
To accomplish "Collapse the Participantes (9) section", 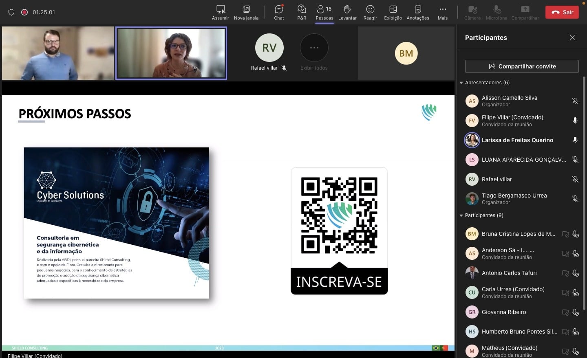I will (461, 215).
